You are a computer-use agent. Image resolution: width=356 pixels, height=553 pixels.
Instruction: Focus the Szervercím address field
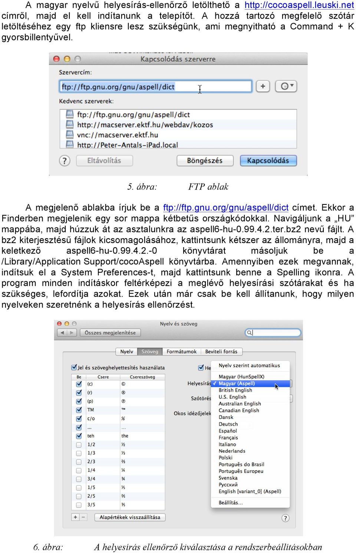(x=155, y=87)
